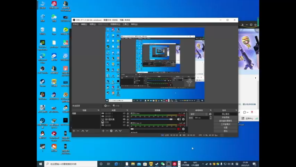Move the source down with the down arrow in the Sources dock
The image size is (296, 167).
pos(120,131)
